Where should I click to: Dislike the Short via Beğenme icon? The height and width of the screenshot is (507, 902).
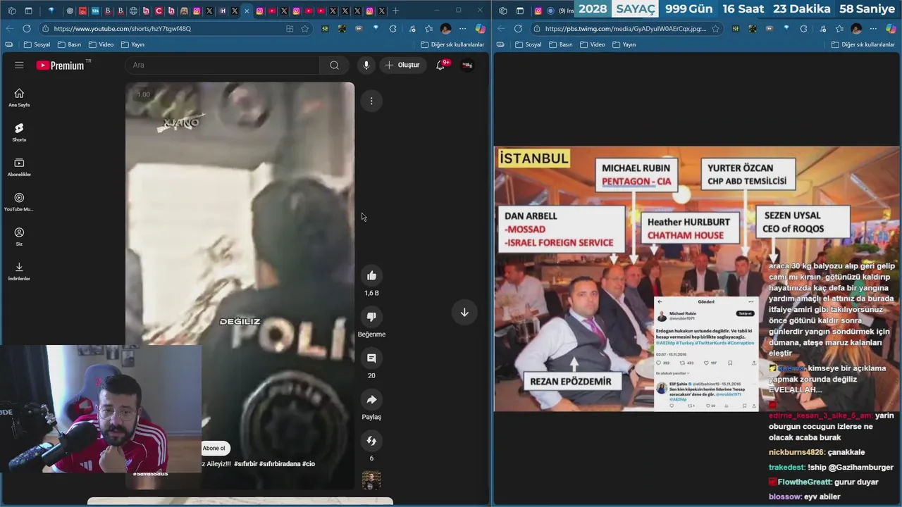coord(371,317)
